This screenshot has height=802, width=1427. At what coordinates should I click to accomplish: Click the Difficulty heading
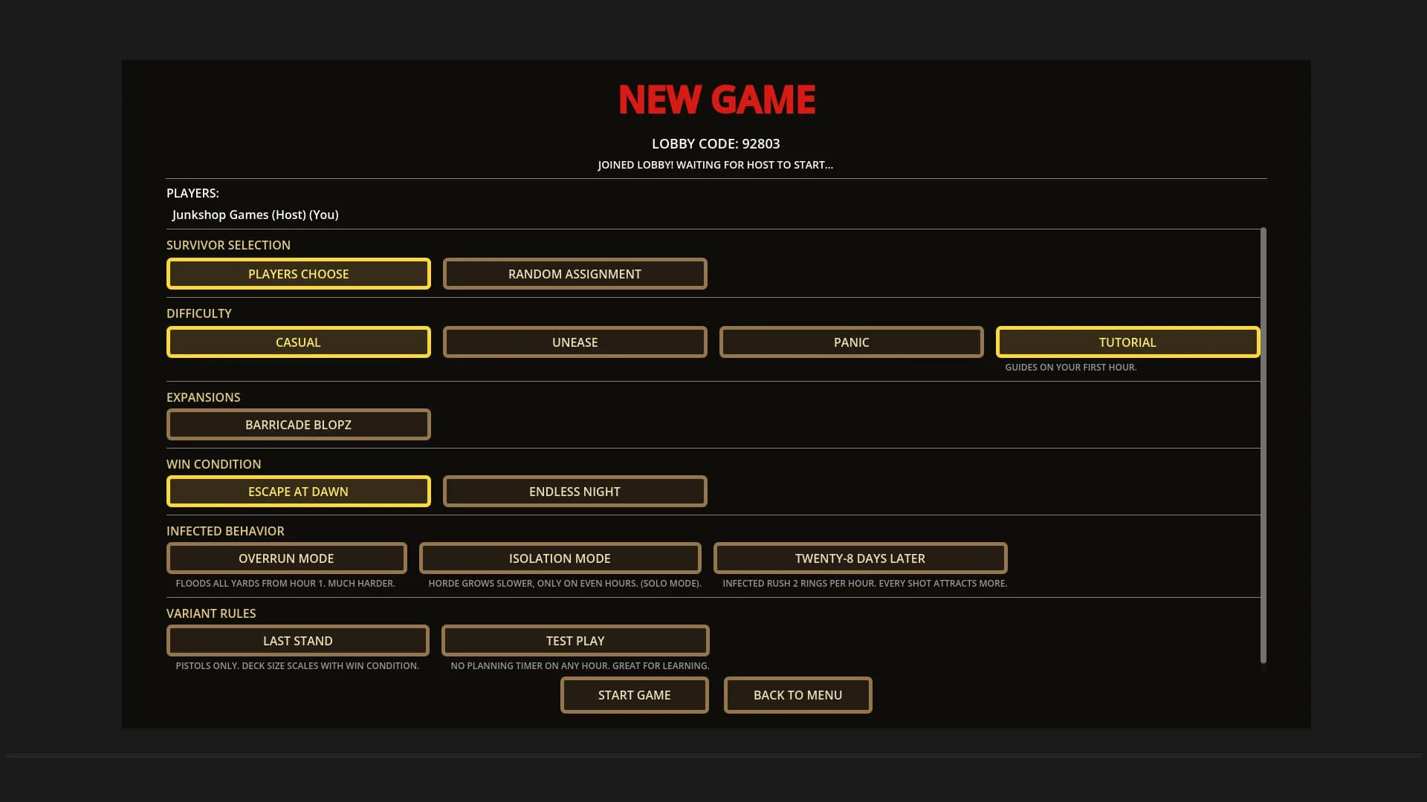[198, 313]
